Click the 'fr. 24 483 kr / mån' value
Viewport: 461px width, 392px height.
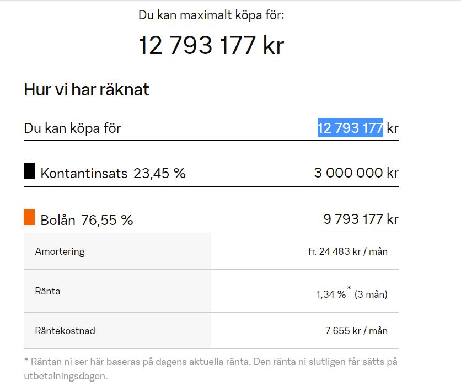[x=347, y=251]
